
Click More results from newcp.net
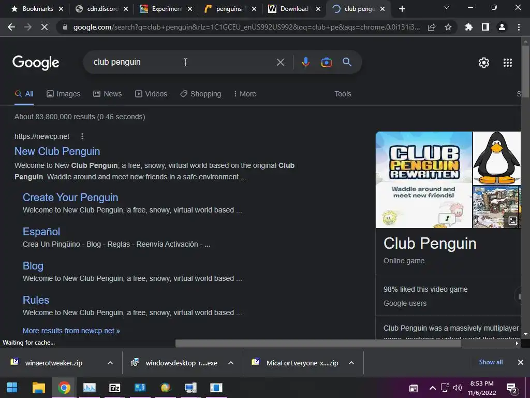pyautogui.click(x=71, y=331)
